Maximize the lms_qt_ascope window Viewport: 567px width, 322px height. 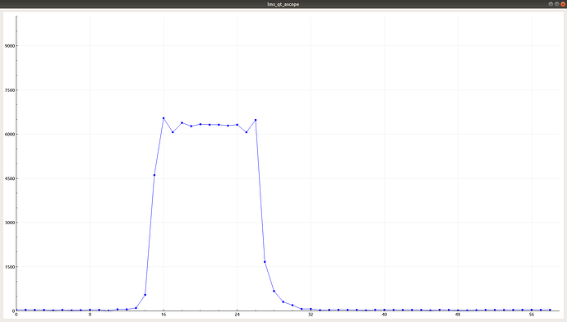point(557,4)
